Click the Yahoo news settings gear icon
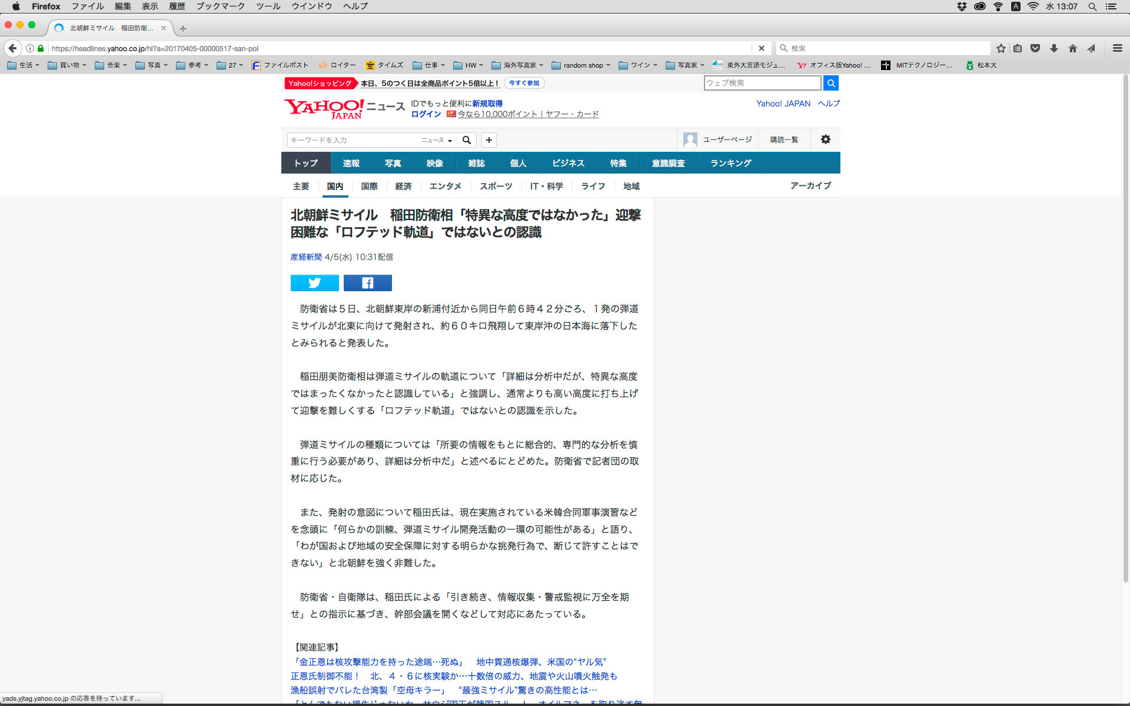 825,139
